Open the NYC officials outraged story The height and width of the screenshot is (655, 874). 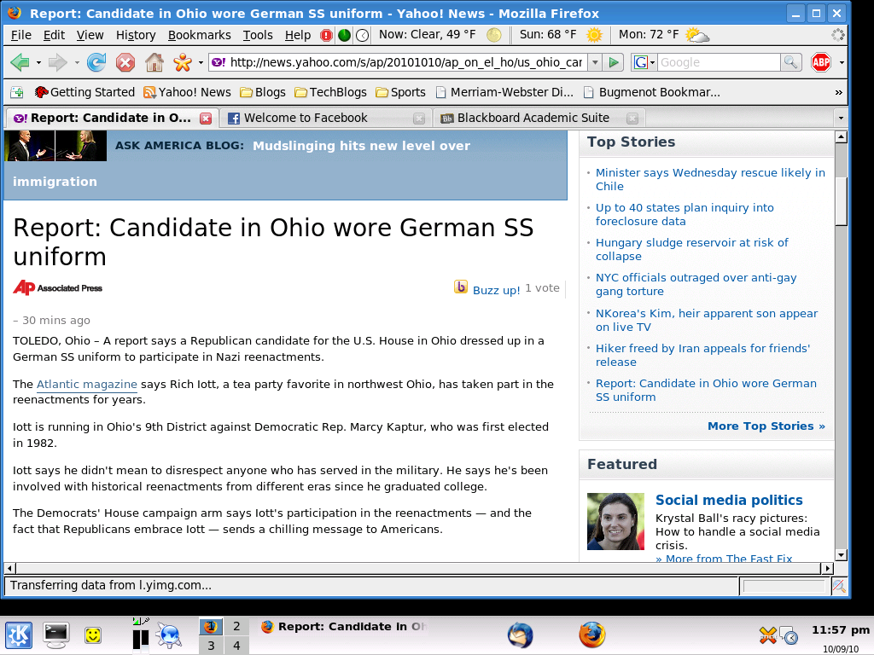(x=696, y=285)
